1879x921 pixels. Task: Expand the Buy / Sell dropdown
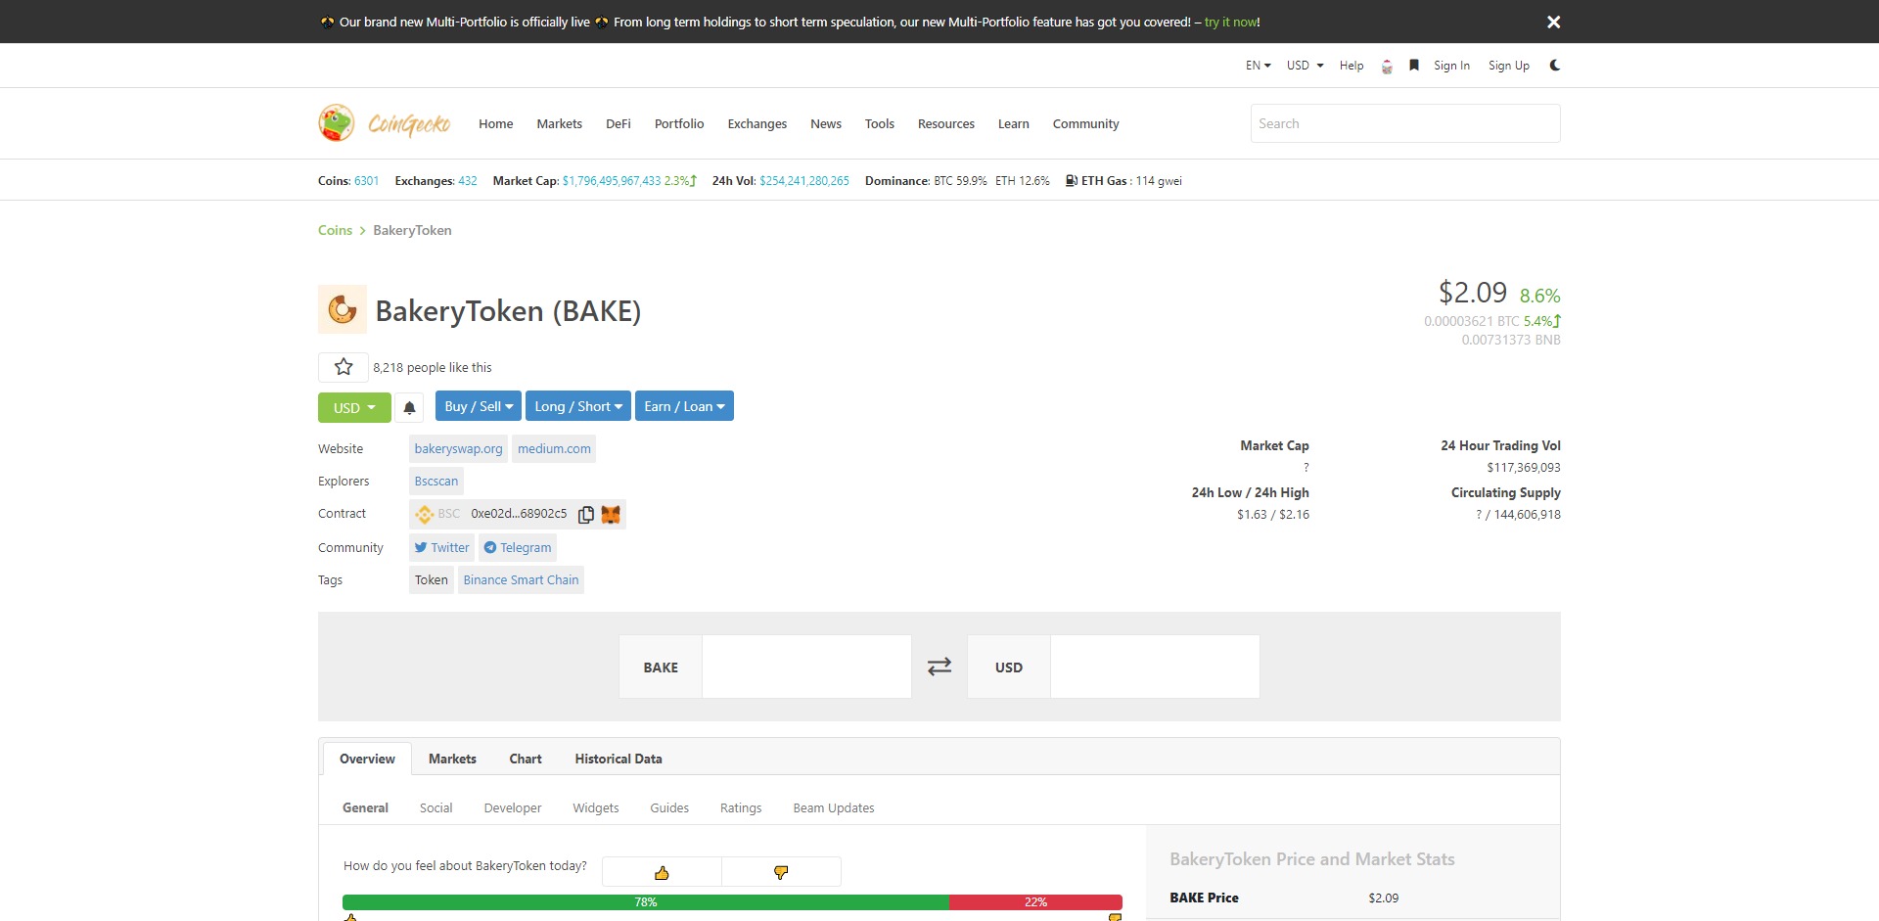(x=479, y=406)
